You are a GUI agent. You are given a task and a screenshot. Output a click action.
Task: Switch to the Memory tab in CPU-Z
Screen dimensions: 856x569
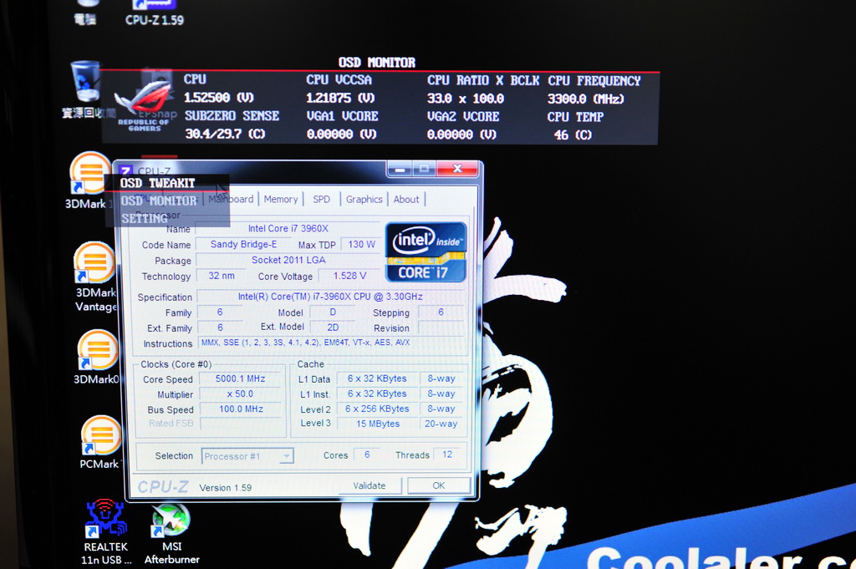point(281,199)
